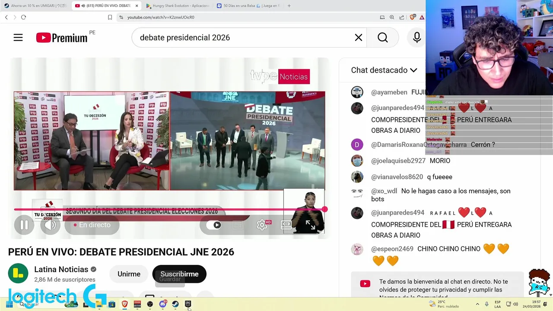Subscribe using the Suscribirme button
553x311 pixels.
(x=179, y=274)
